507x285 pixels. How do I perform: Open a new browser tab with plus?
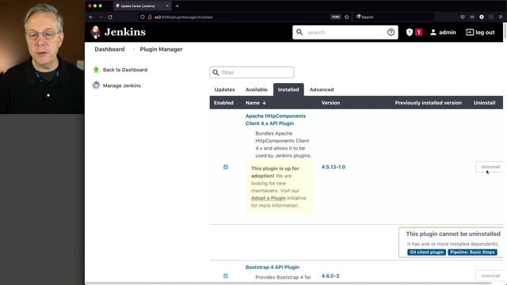pyautogui.click(x=177, y=6)
